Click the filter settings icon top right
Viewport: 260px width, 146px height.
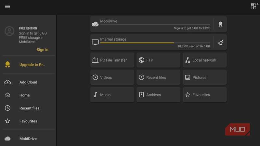click(x=253, y=6)
